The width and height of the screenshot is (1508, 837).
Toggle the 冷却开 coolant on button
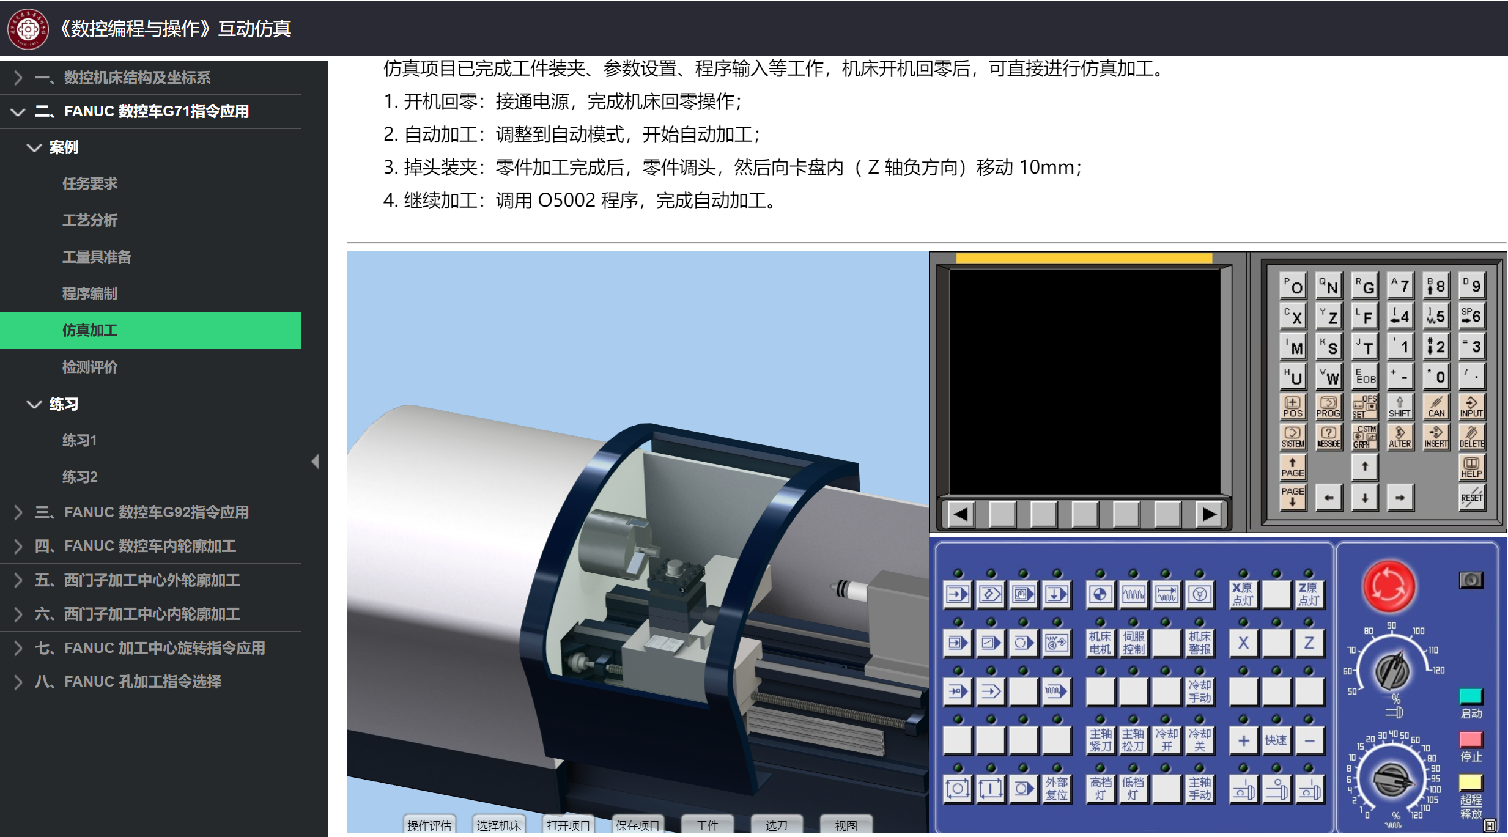coord(1166,740)
